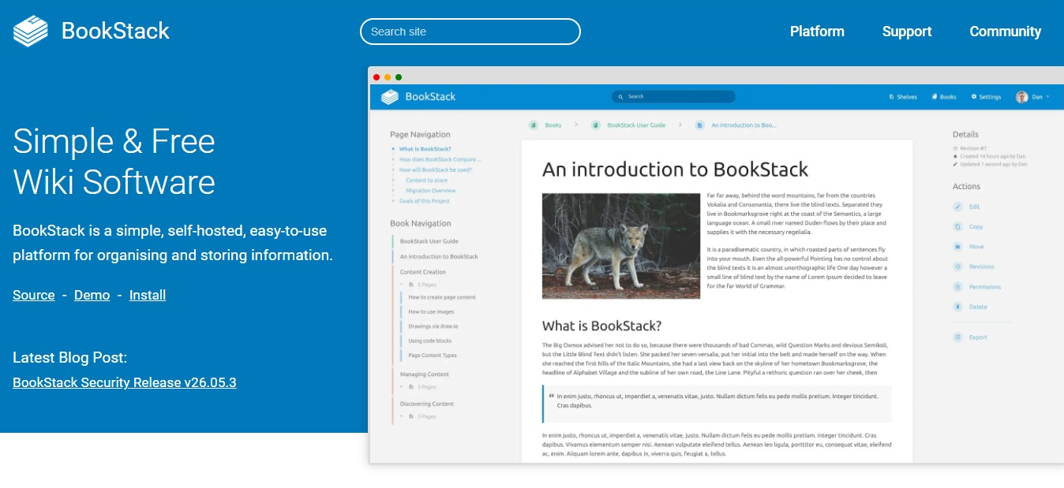Open the Source link
1064x488 pixels.
point(34,295)
